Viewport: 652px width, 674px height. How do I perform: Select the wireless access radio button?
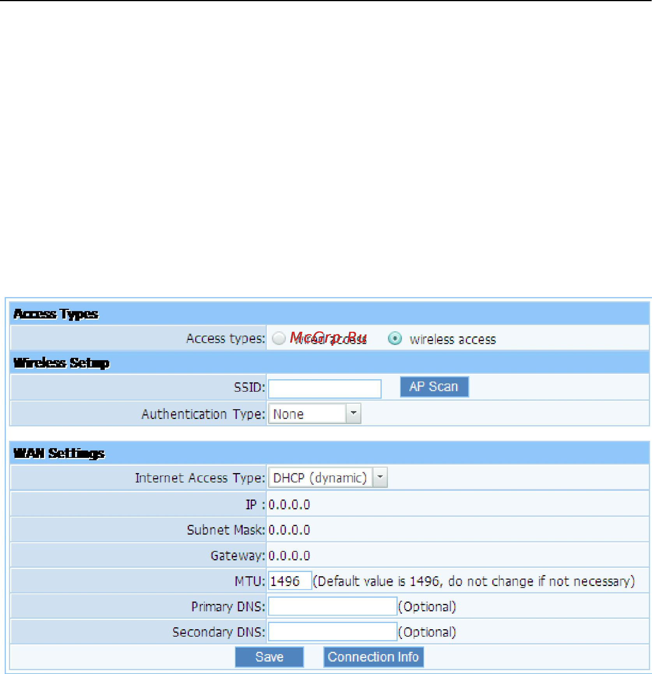tap(395, 338)
